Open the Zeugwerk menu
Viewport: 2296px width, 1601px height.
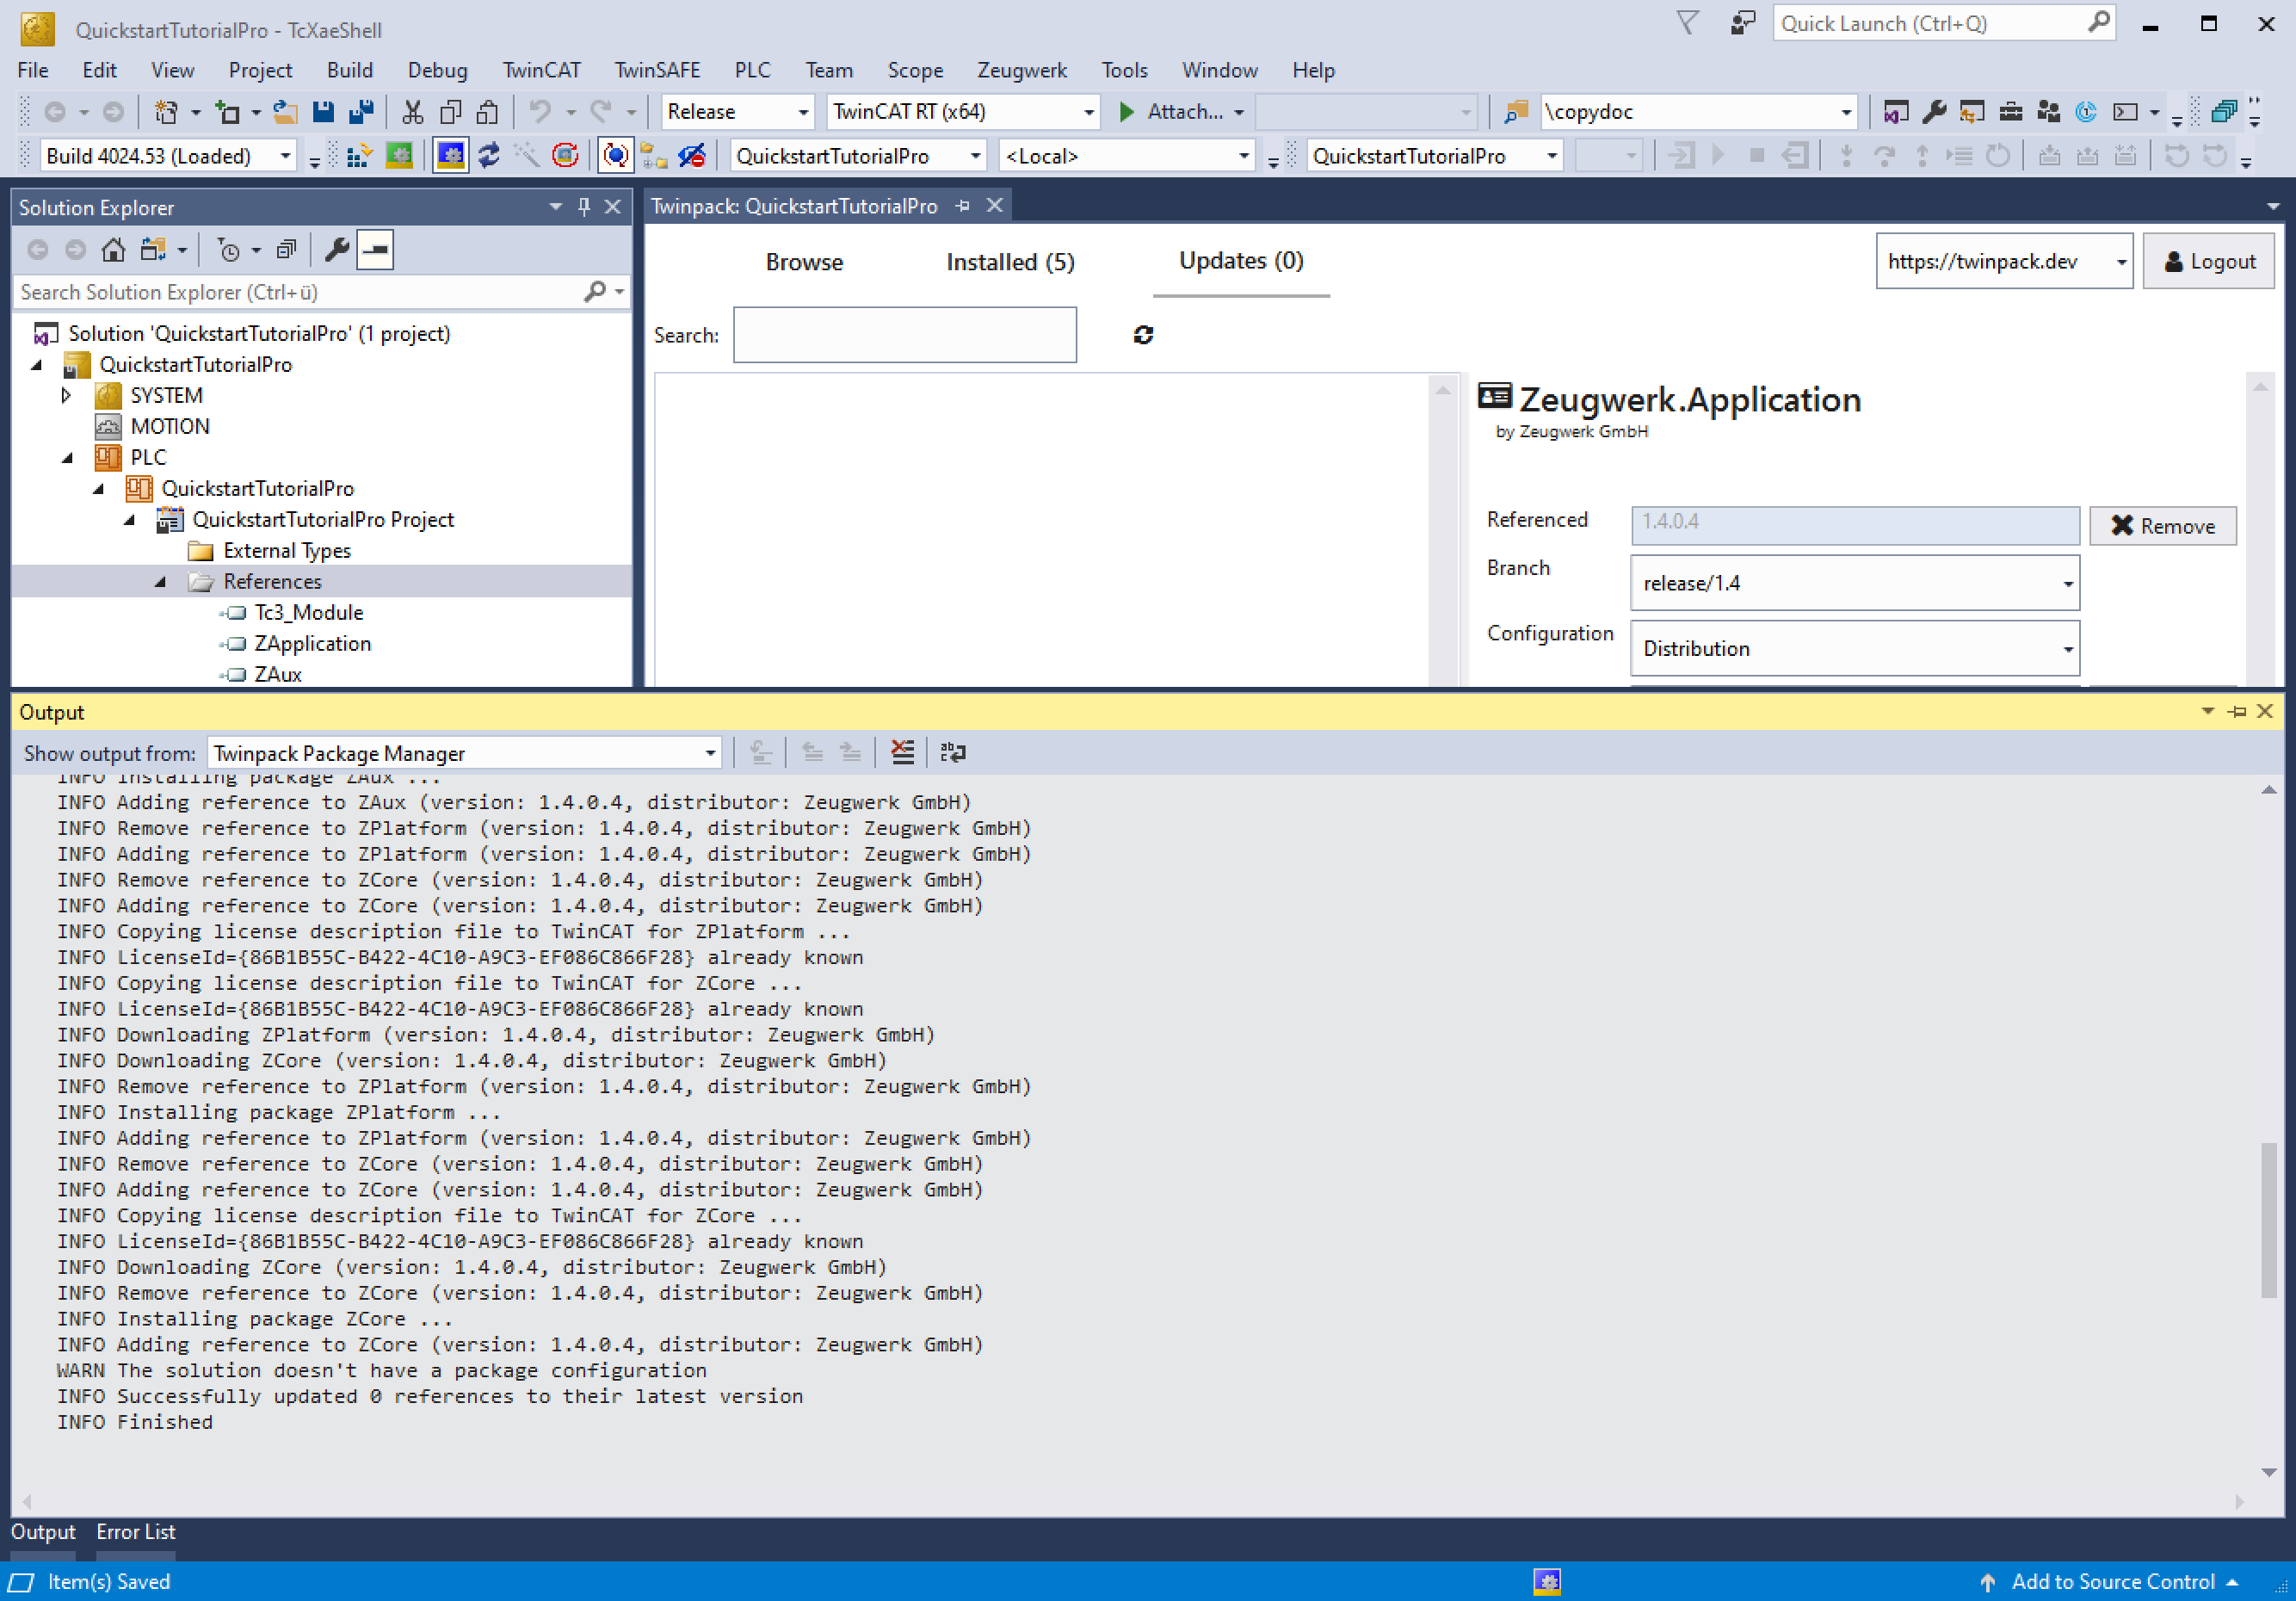(x=1021, y=70)
